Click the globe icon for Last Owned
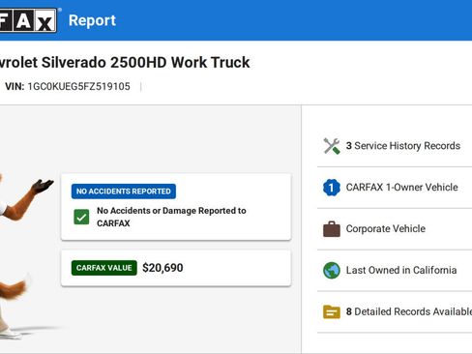The width and height of the screenshot is (472, 354). (332, 270)
